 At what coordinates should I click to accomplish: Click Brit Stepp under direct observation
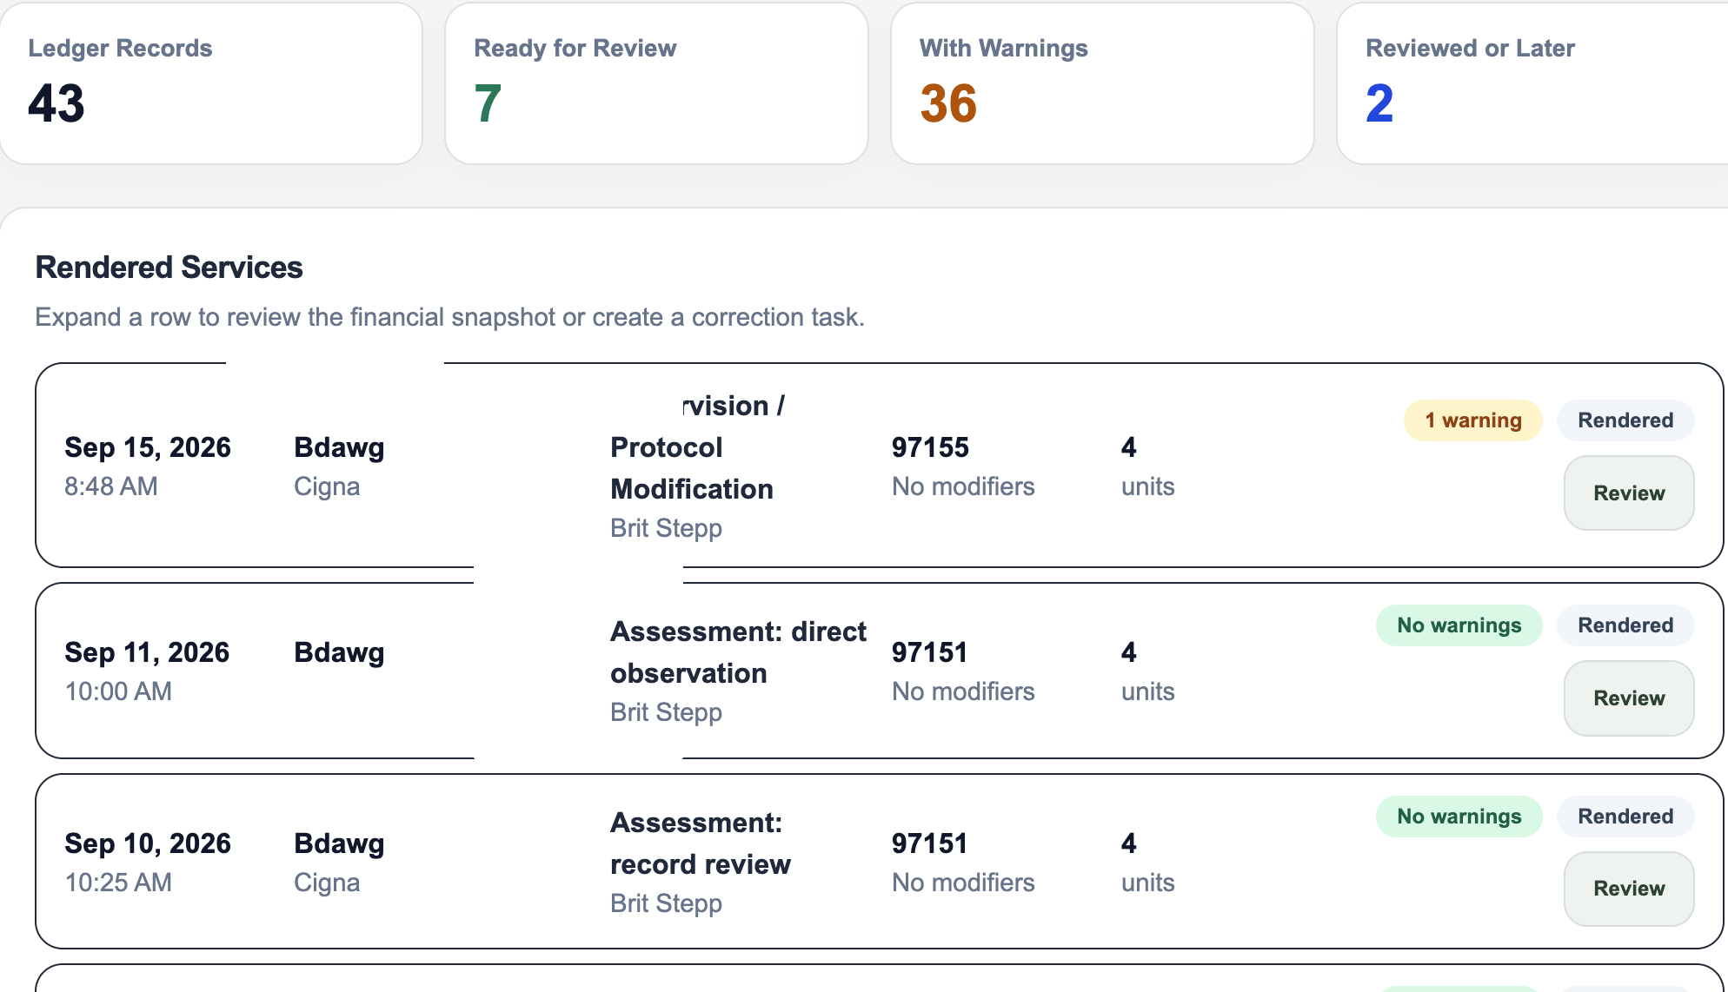point(666,712)
